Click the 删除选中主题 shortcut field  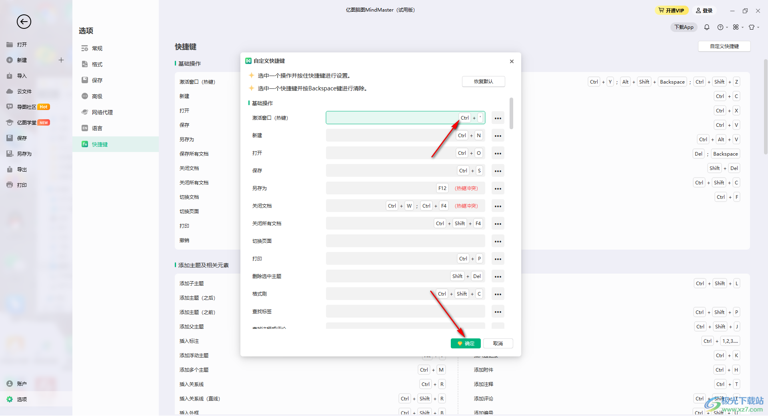406,276
